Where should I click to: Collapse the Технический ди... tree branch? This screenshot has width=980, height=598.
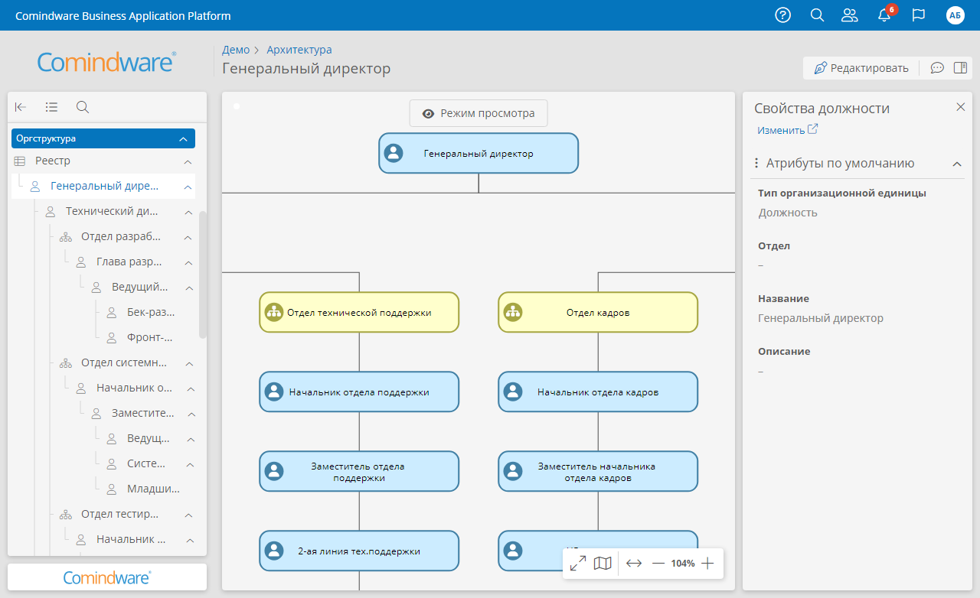[188, 212]
